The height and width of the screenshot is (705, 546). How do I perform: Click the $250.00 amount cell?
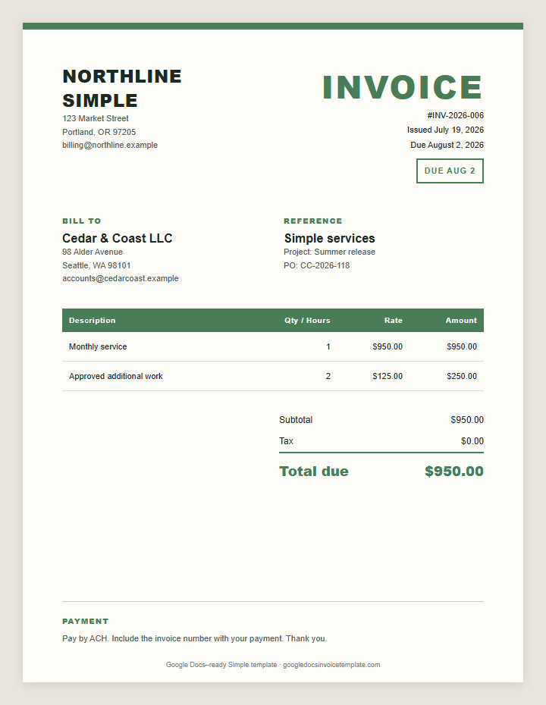click(462, 376)
